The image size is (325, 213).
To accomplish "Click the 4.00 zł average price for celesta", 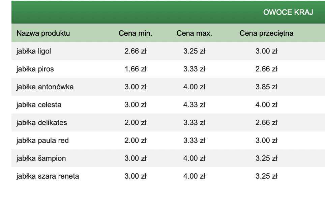I will (x=266, y=104).
